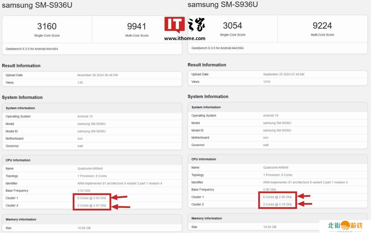This screenshot has height=233, width=371.
Task: Click the red arrow pointing at 3.53 GHz
Action: (x=119, y=197)
